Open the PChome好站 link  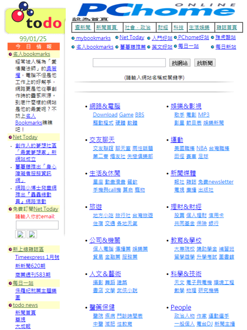tap(193, 38)
